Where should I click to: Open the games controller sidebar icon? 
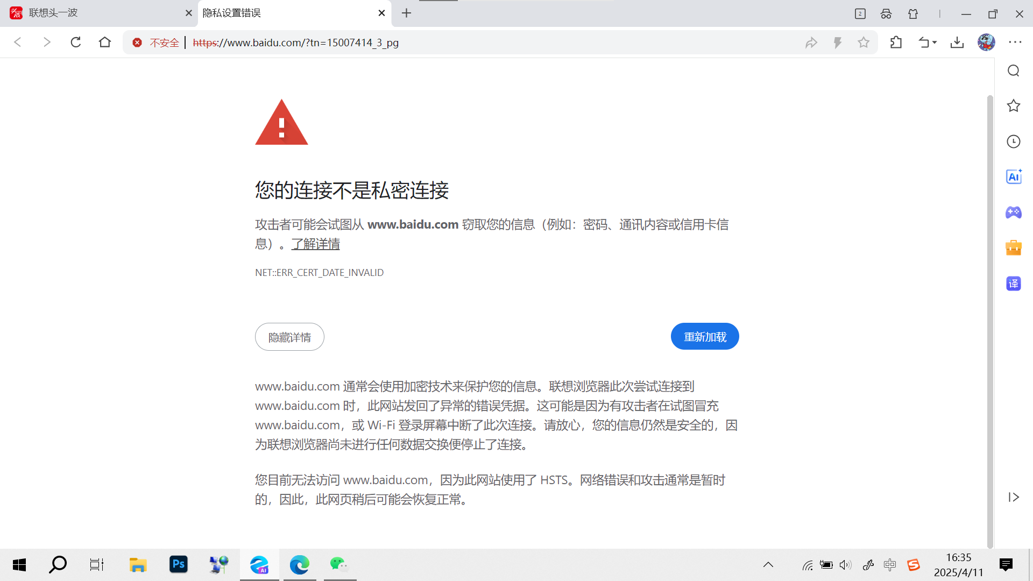coord(1014,212)
